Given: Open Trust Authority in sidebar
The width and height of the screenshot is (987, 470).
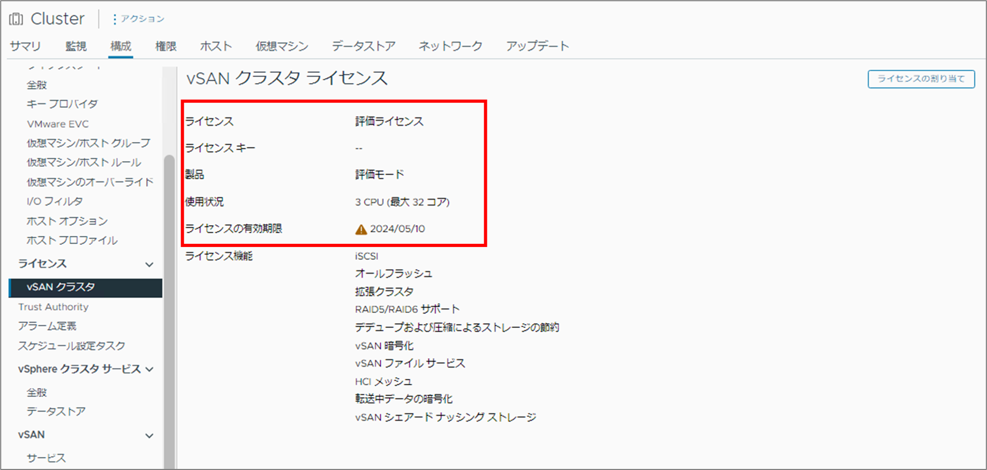Looking at the screenshot, I should (x=53, y=307).
